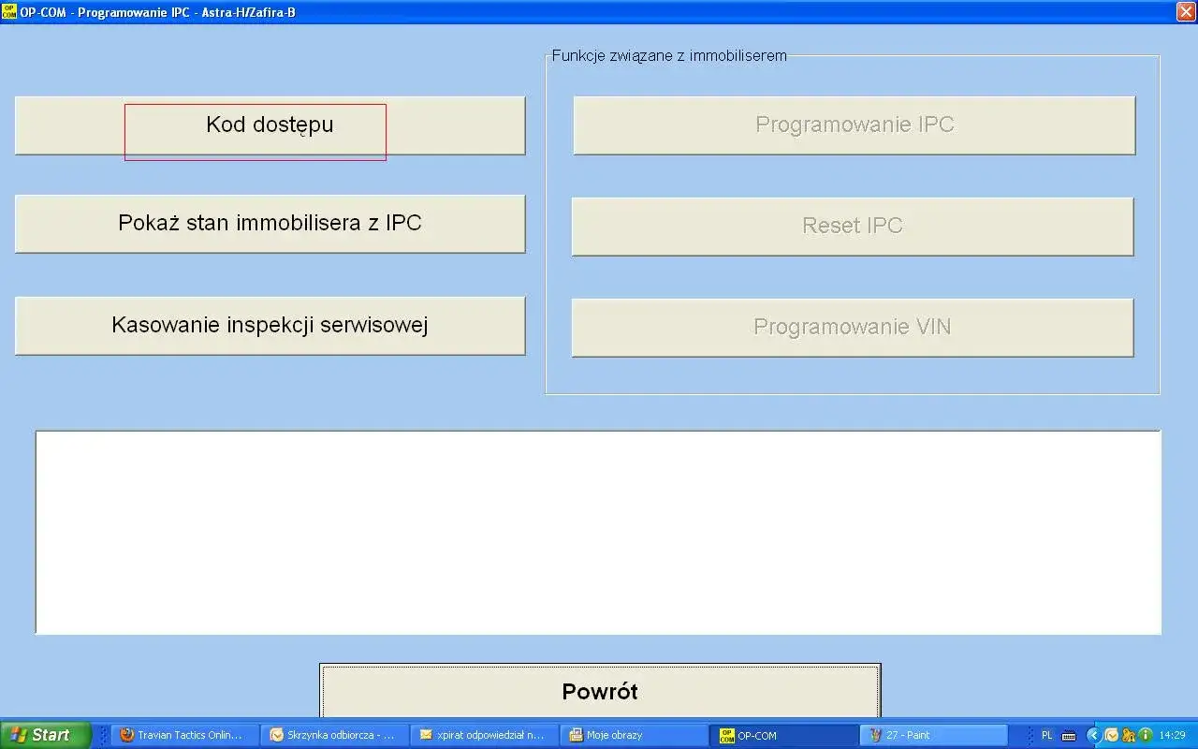This screenshot has height=749, width=1198.
Task: Switch to Travian Tactics Firefox window
Action: 183,735
